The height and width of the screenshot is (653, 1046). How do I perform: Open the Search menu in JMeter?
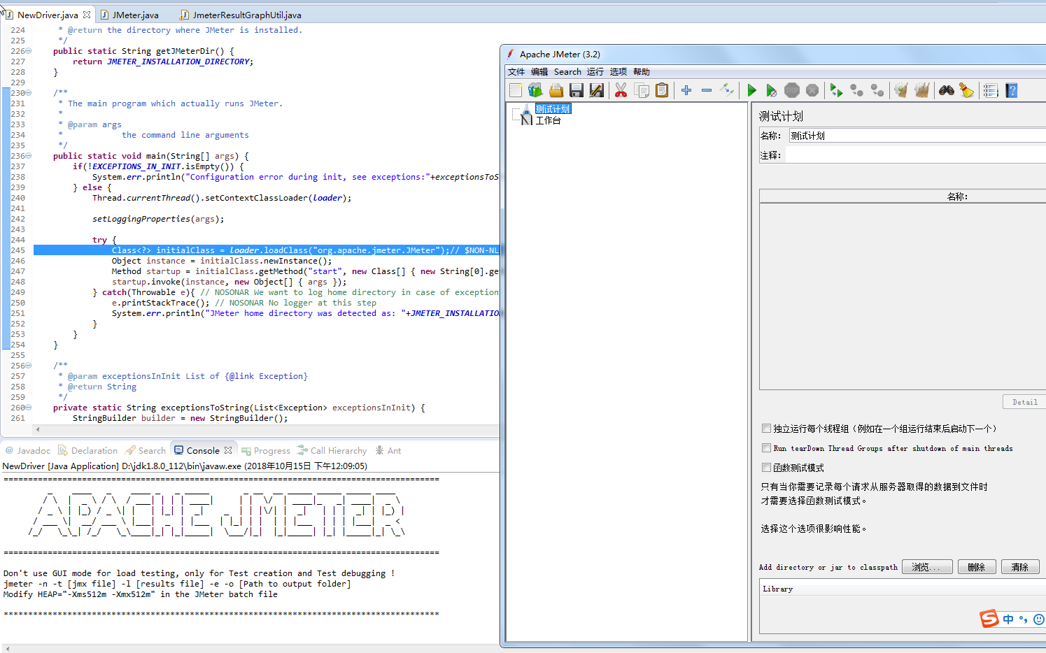(x=567, y=72)
